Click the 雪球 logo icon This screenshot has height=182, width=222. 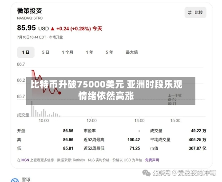click(15, 180)
